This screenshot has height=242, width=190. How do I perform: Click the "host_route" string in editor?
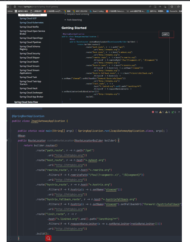54,160
